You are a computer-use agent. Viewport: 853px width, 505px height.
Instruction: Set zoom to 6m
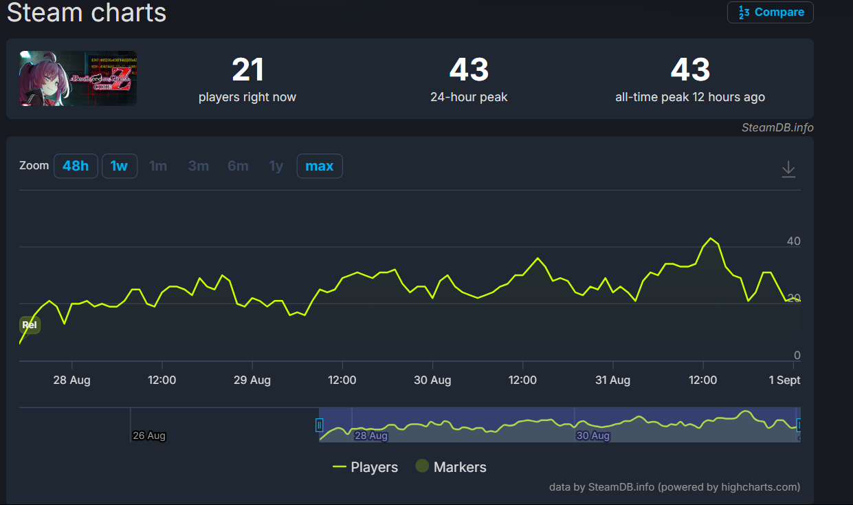(x=238, y=166)
